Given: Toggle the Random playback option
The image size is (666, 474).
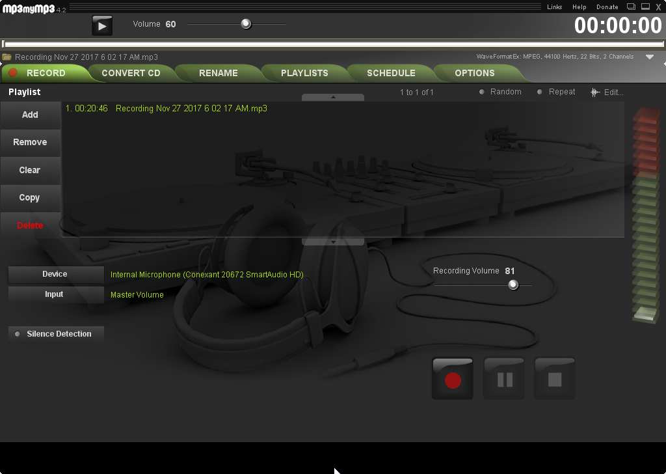Looking at the screenshot, I should (500, 92).
